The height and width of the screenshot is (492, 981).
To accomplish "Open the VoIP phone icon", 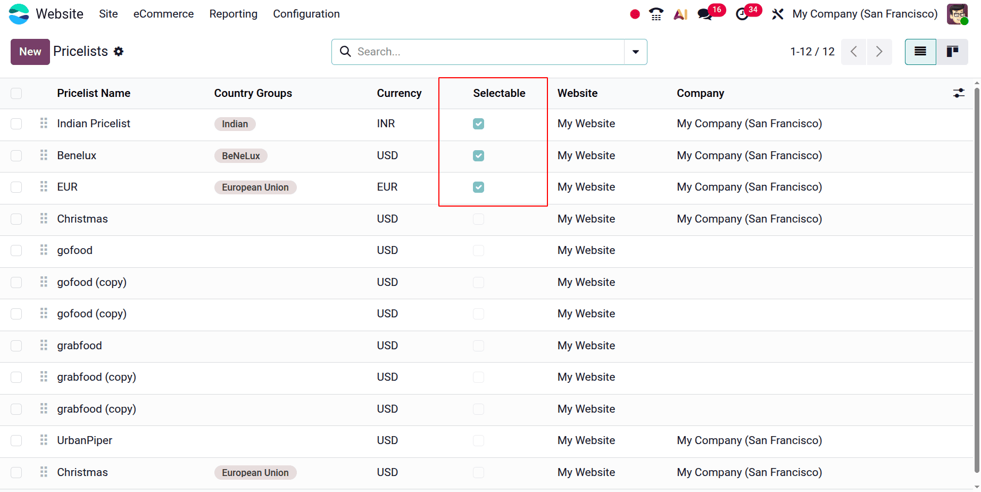I will tap(656, 14).
